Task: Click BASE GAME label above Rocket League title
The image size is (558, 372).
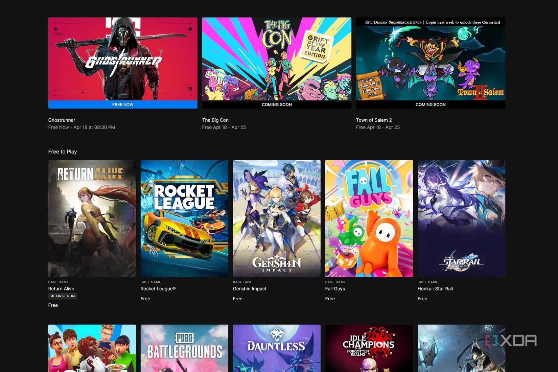Action: (x=151, y=282)
